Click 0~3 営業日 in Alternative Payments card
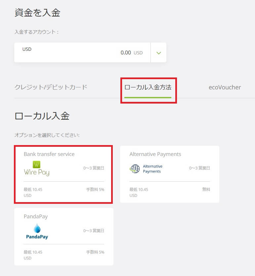The image size is (255, 276). tap(199, 168)
